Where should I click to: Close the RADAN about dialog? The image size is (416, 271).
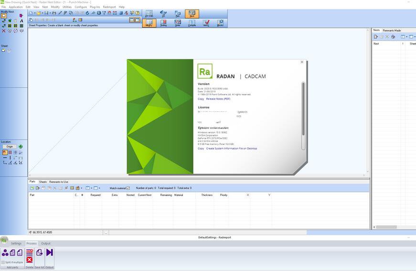tap(302, 62)
